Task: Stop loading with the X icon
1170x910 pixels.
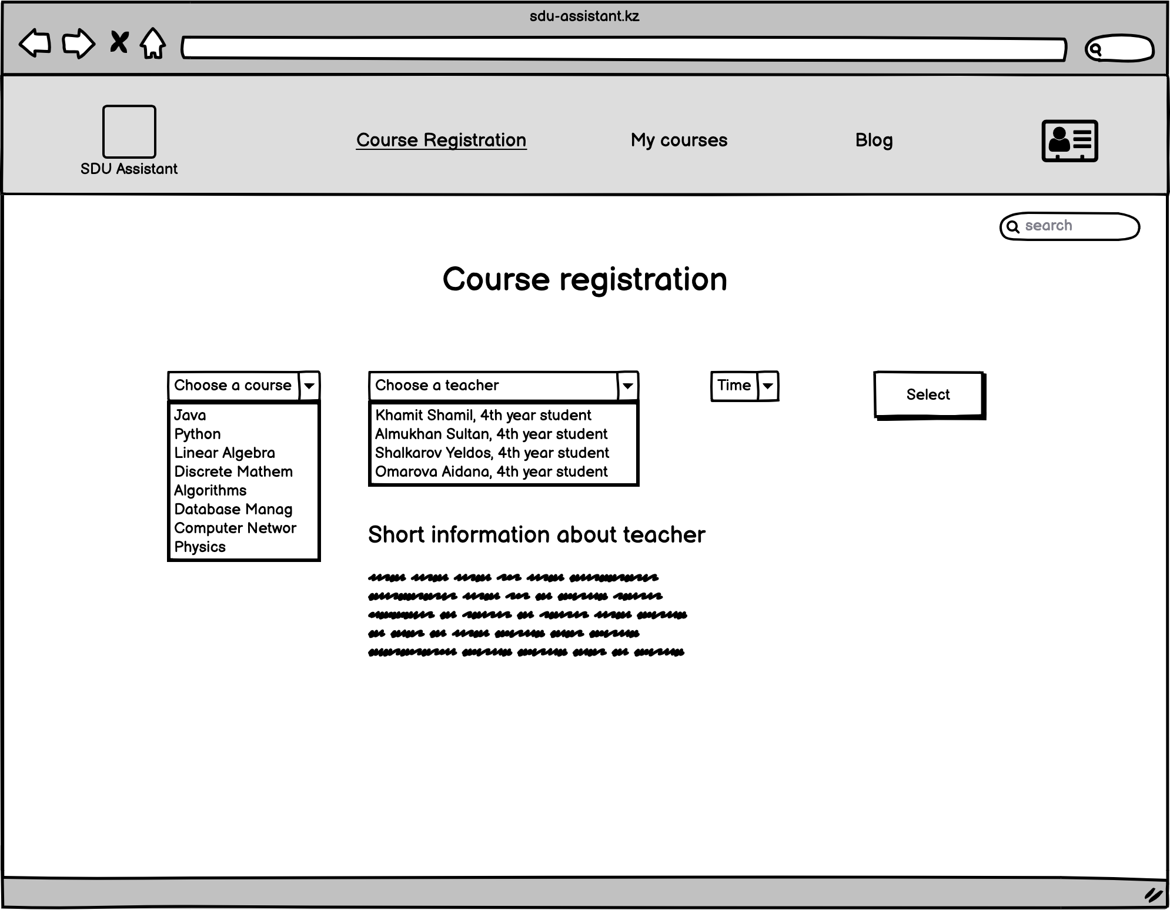Action: pyautogui.click(x=119, y=42)
